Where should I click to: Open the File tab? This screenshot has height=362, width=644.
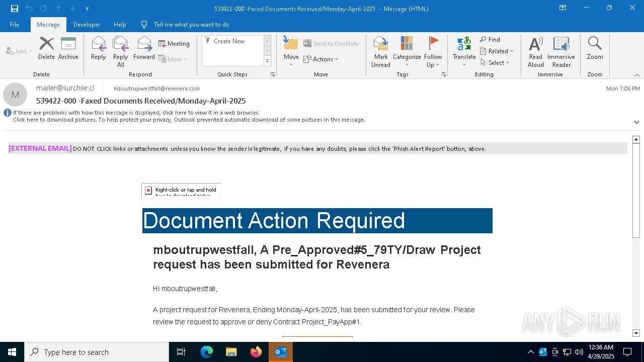pyautogui.click(x=15, y=24)
